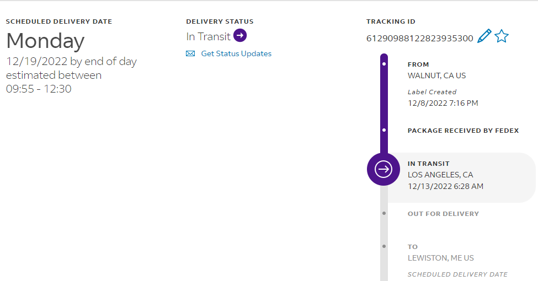Click the Out for Delivery step label

pos(443,214)
